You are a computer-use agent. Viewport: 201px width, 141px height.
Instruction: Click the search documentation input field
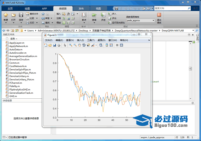click(x=171, y=8)
